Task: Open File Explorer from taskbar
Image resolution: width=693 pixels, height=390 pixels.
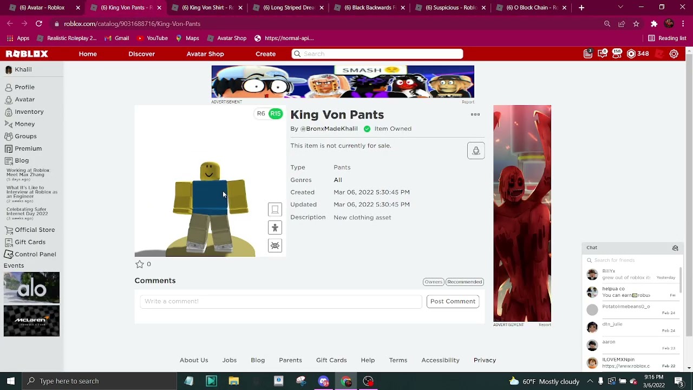Action: click(x=234, y=381)
